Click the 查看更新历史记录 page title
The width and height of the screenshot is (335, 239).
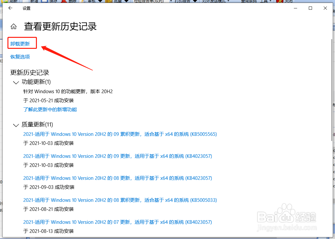coord(60,27)
